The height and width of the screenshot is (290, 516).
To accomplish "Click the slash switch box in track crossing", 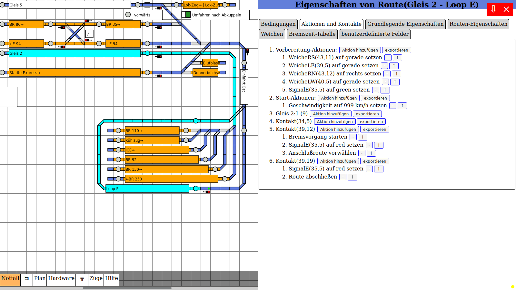I will 89,34.
